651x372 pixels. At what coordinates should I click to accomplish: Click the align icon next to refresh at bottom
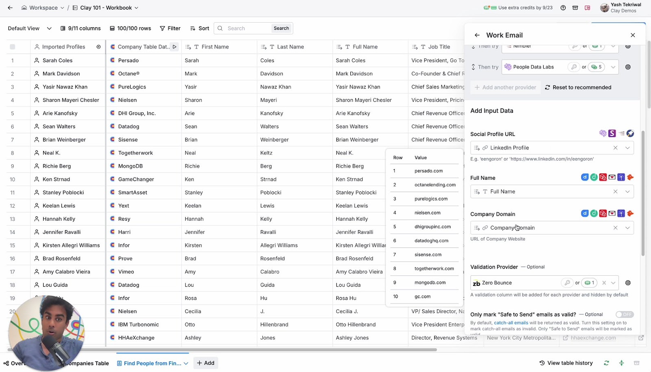(x=621, y=363)
